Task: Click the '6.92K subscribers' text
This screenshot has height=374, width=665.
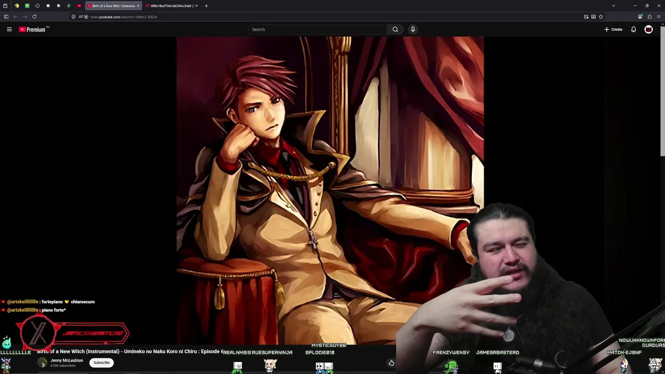Action: [x=63, y=366]
